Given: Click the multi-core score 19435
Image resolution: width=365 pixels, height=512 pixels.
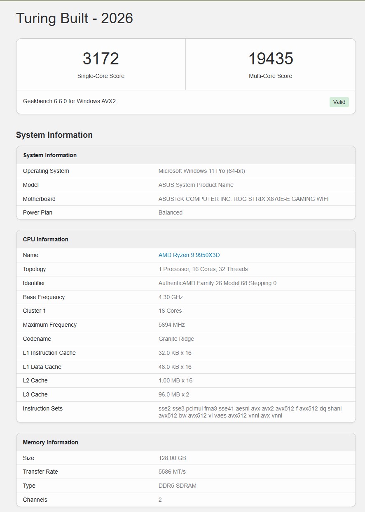Looking at the screenshot, I should point(270,59).
